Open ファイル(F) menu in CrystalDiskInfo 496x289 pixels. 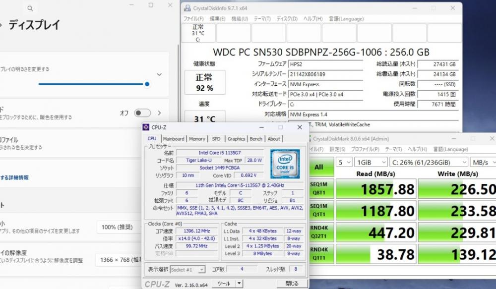pyautogui.click(x=193, y=19)
